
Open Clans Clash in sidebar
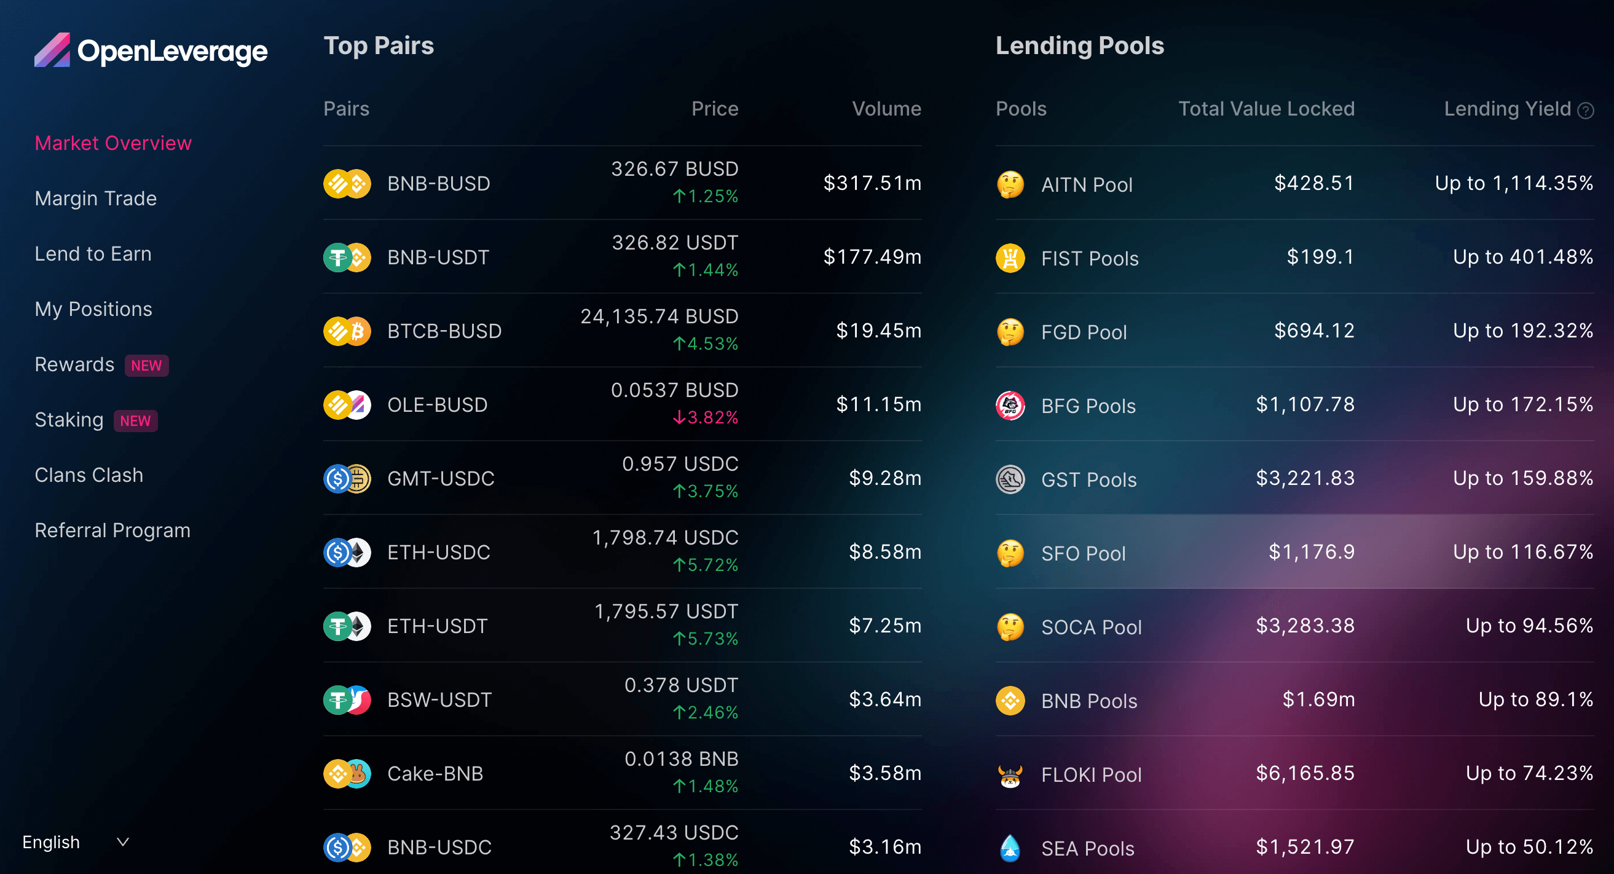pyautogui.click(x=89, y=475)
